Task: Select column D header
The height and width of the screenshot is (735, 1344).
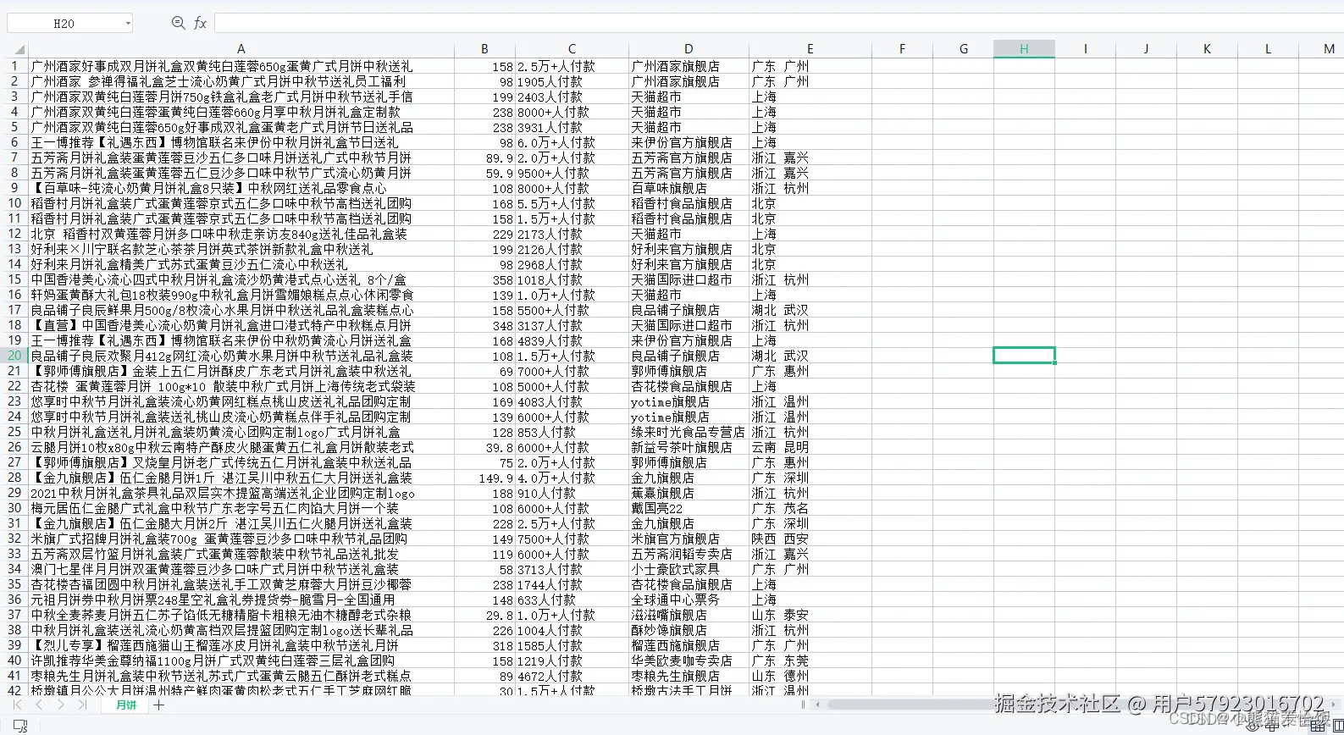Action: (x=689, y=49)
